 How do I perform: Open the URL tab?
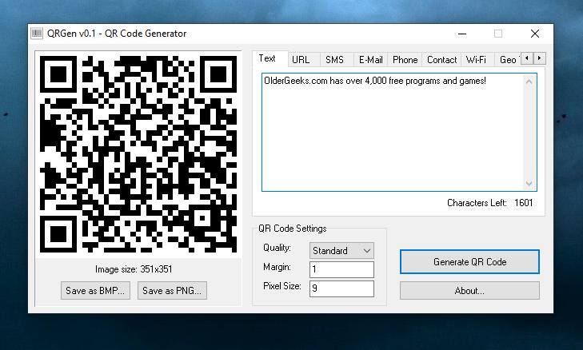point(304,59)
